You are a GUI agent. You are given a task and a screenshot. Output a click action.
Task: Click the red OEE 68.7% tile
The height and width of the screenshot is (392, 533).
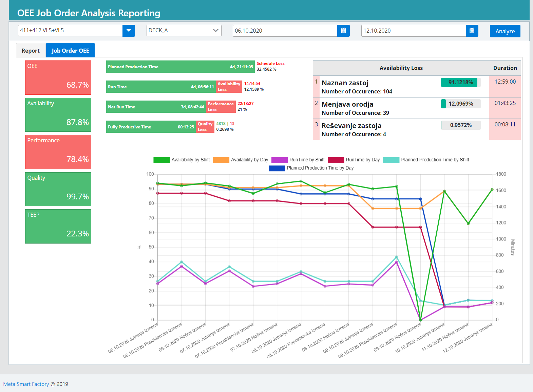point(58,77)
